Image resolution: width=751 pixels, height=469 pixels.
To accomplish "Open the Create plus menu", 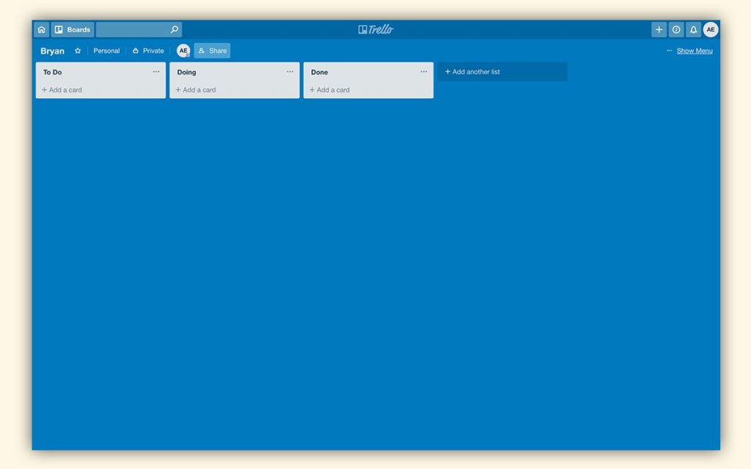I will click(659, 30).
